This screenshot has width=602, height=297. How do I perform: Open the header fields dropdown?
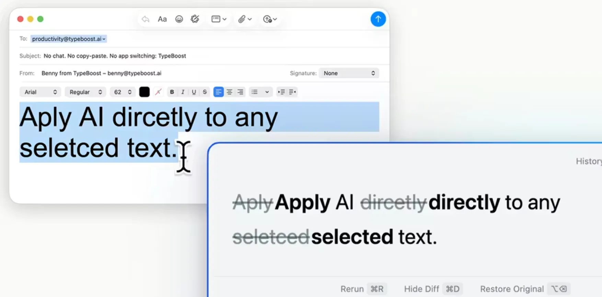tap(219, 19)
